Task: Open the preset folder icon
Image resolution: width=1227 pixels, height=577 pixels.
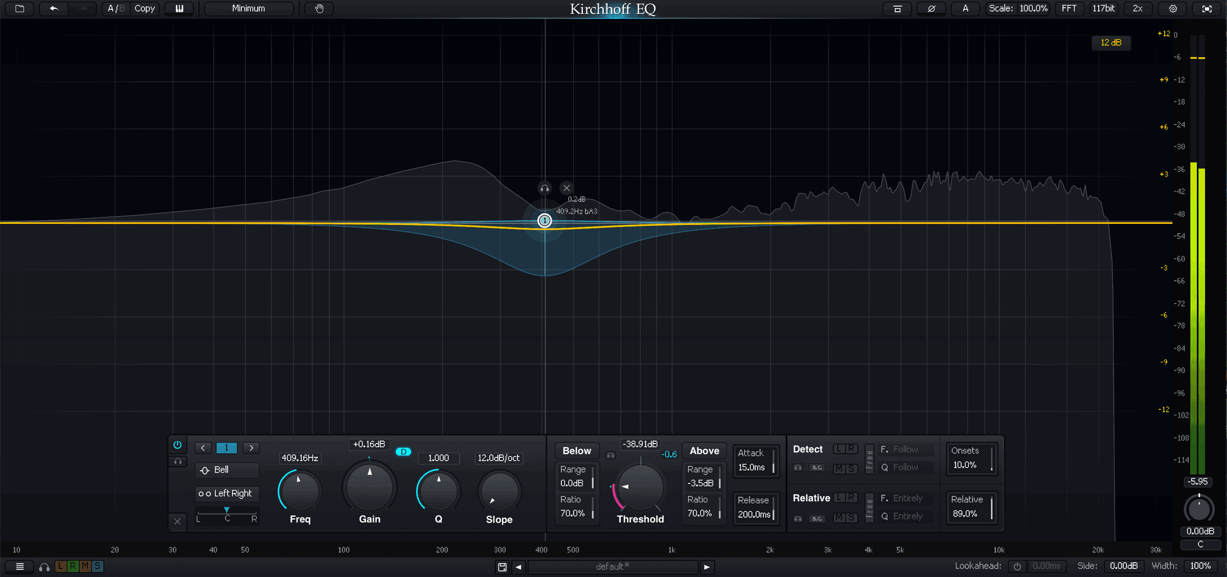Action: (x=19, y=9)
